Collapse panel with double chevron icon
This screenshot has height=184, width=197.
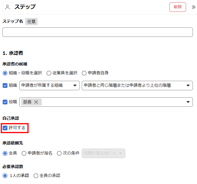click(x=193, y=7)
